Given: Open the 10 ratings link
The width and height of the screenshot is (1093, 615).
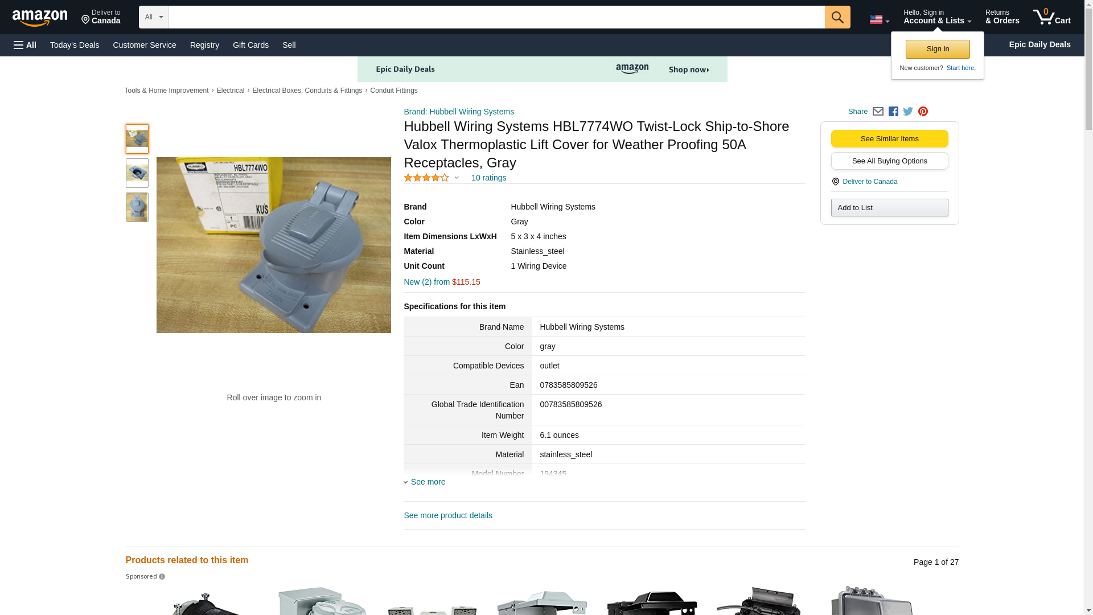Looking at the screenshot, I should coord(488,178).
